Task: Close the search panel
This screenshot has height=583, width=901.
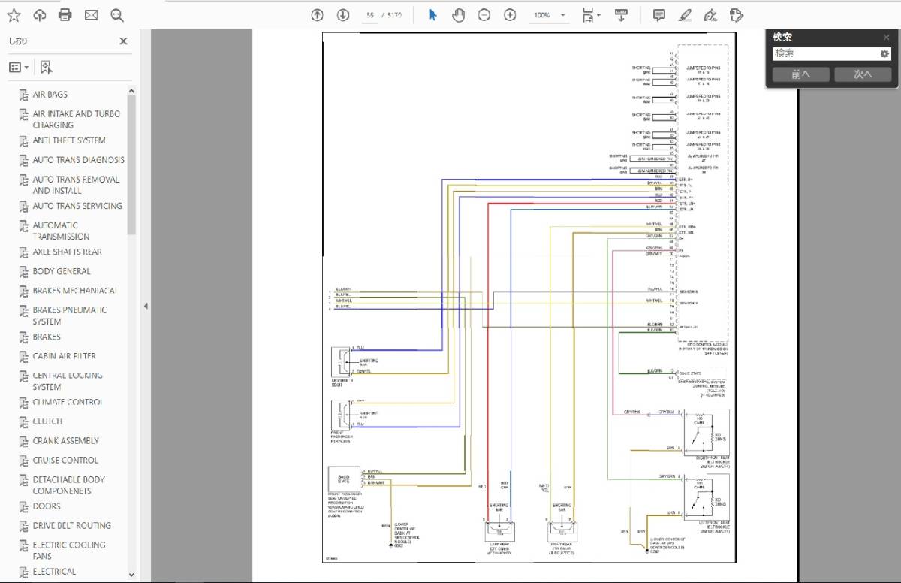Action: tap(886, 37)
